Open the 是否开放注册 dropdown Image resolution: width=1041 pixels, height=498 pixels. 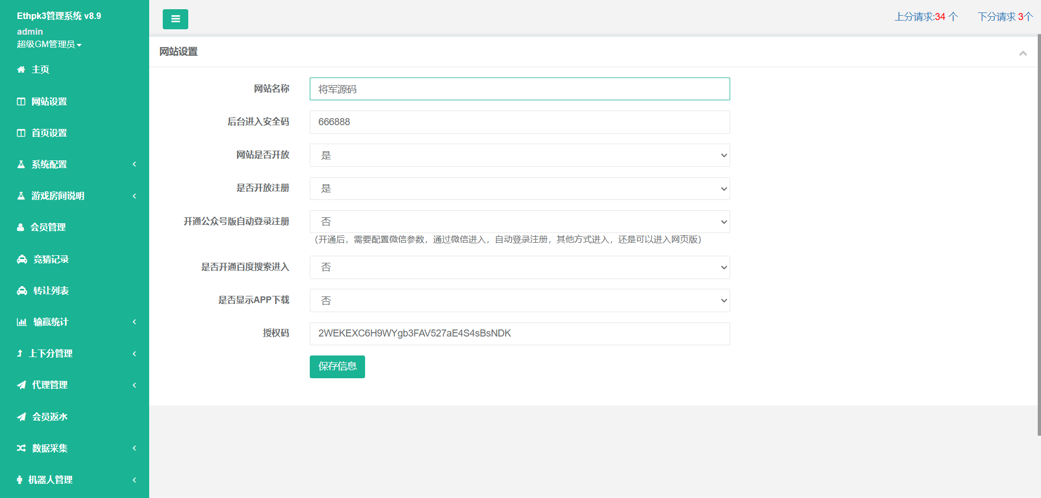(x=519, y=189)
